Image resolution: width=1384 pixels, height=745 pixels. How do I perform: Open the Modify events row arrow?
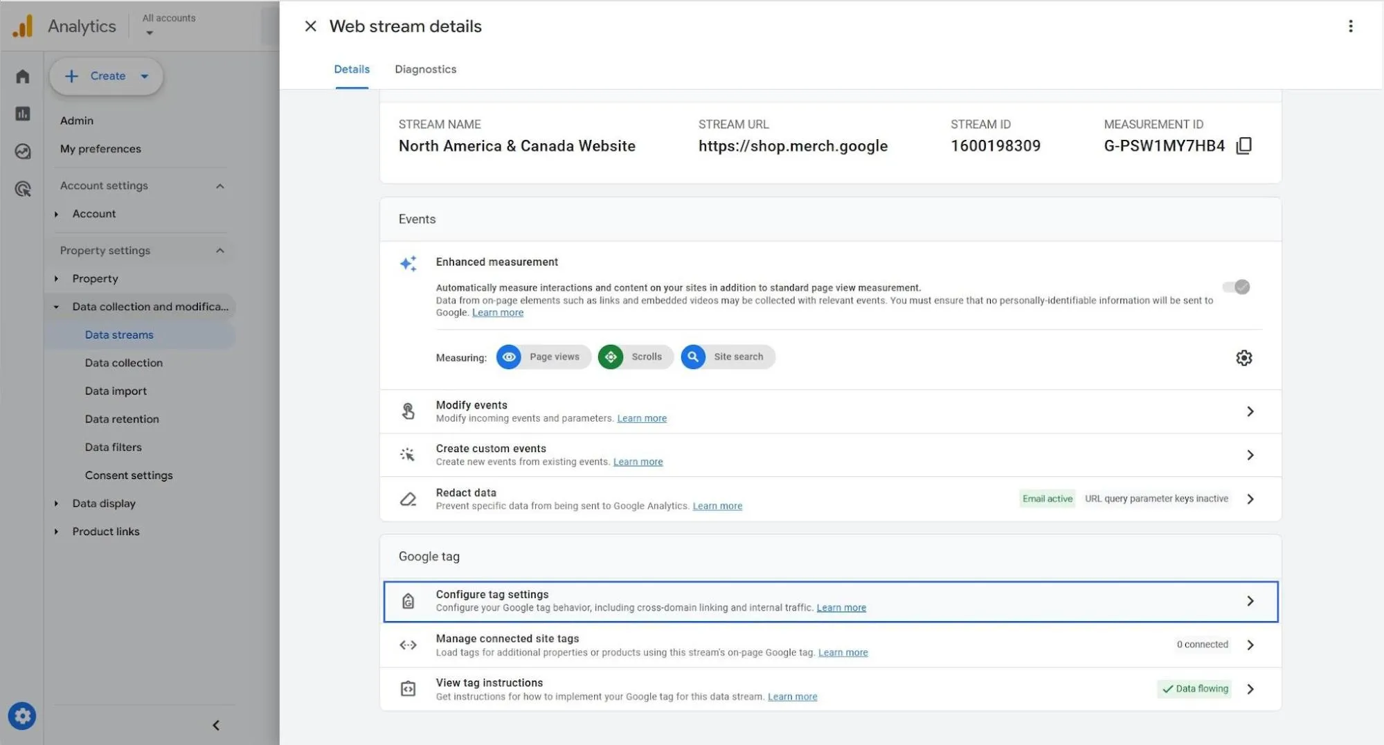[x=1250, y=411]
